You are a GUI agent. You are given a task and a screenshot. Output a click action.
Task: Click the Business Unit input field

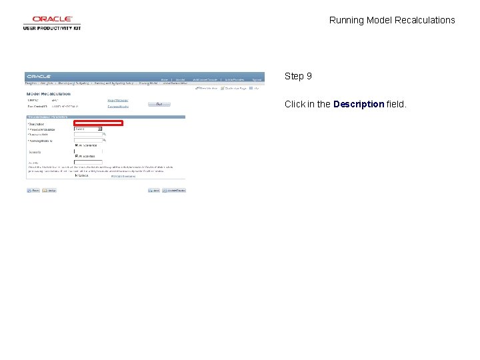pos(88,135)
